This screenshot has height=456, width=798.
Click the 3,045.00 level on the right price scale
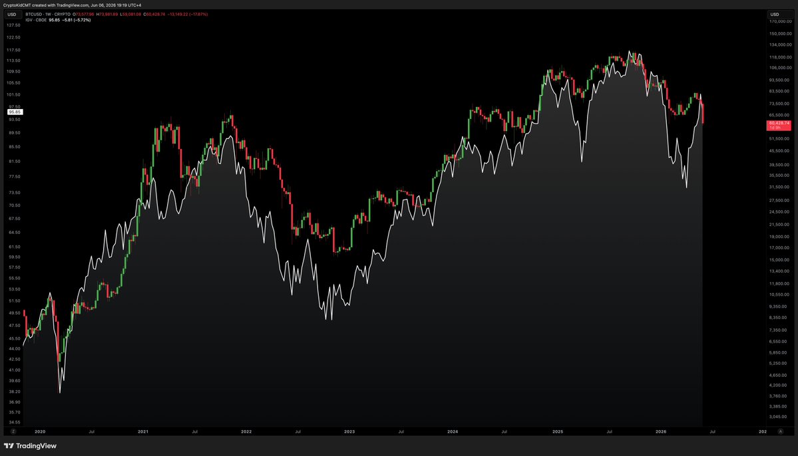pyautogui.click(x=779, y=417)
